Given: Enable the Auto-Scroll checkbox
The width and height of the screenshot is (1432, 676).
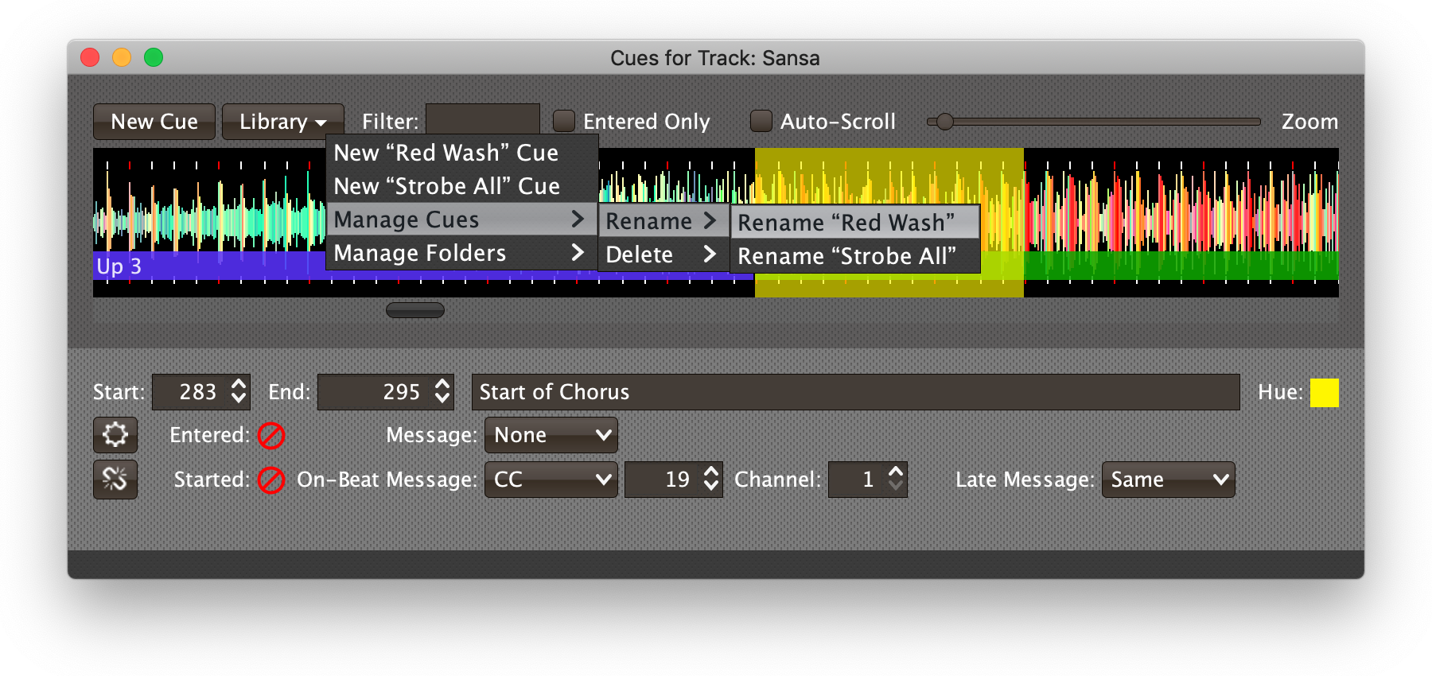Looking at the screenshot, I should (x=761, y=121).
